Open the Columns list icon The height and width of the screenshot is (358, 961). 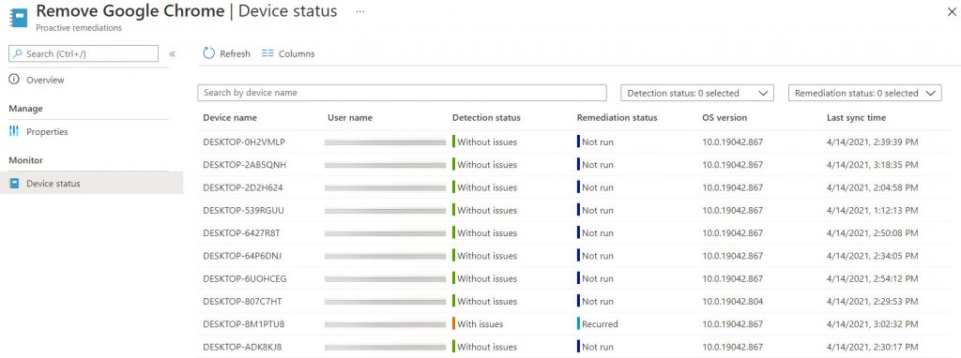coord(267,53)
